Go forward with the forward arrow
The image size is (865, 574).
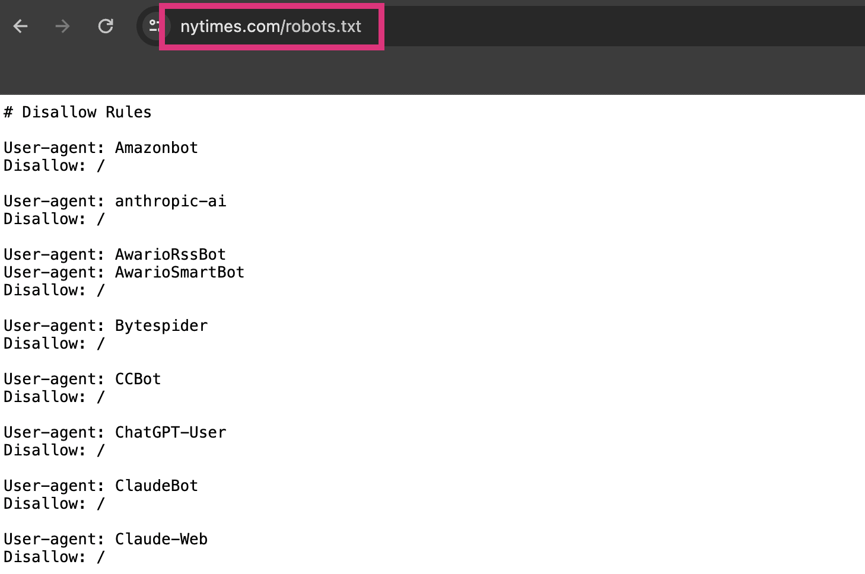point(62,26)
